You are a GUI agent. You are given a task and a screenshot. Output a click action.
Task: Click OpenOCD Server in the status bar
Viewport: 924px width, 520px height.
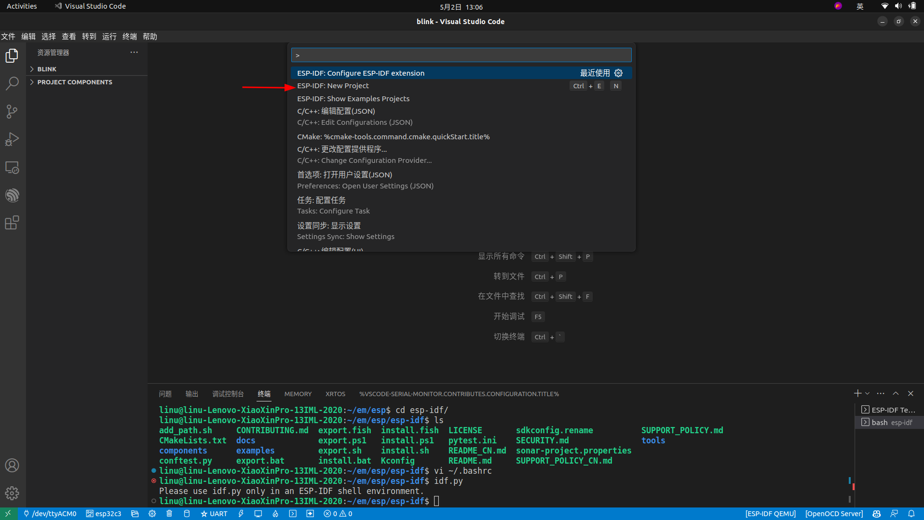click(834, 514)
